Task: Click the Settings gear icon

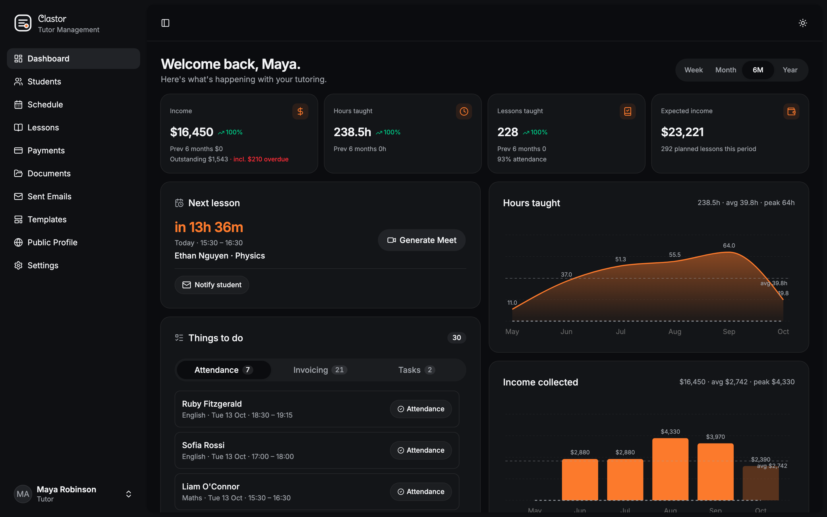Action: point(18,265)
